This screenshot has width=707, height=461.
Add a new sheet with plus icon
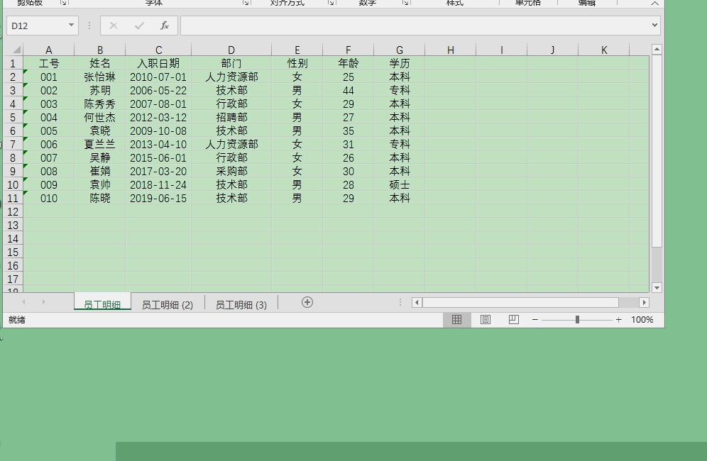pyautogui.click(x=307, y=302)
